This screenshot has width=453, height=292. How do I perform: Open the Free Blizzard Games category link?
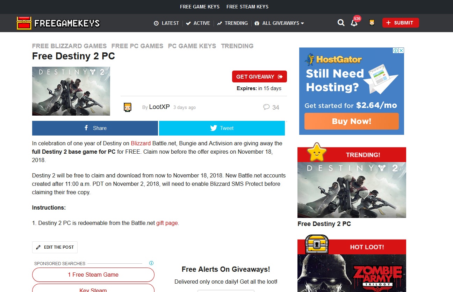tap(69, 46)
